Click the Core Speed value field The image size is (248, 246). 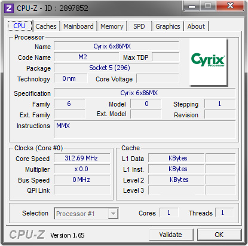click(x=82, y=158)
